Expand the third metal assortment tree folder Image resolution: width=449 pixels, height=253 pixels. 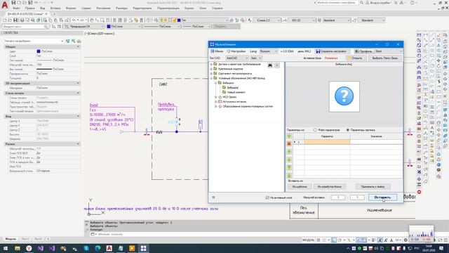(x=211, y=73)
